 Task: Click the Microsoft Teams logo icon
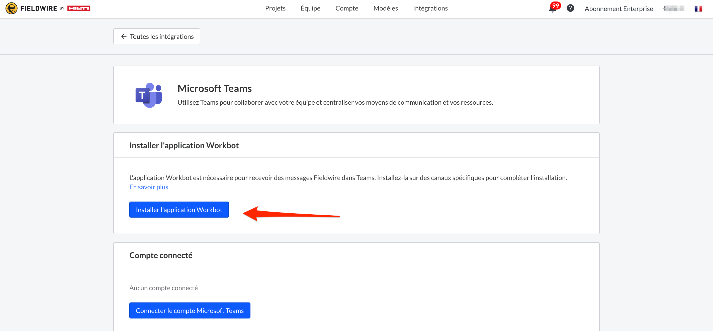(149, 95)
